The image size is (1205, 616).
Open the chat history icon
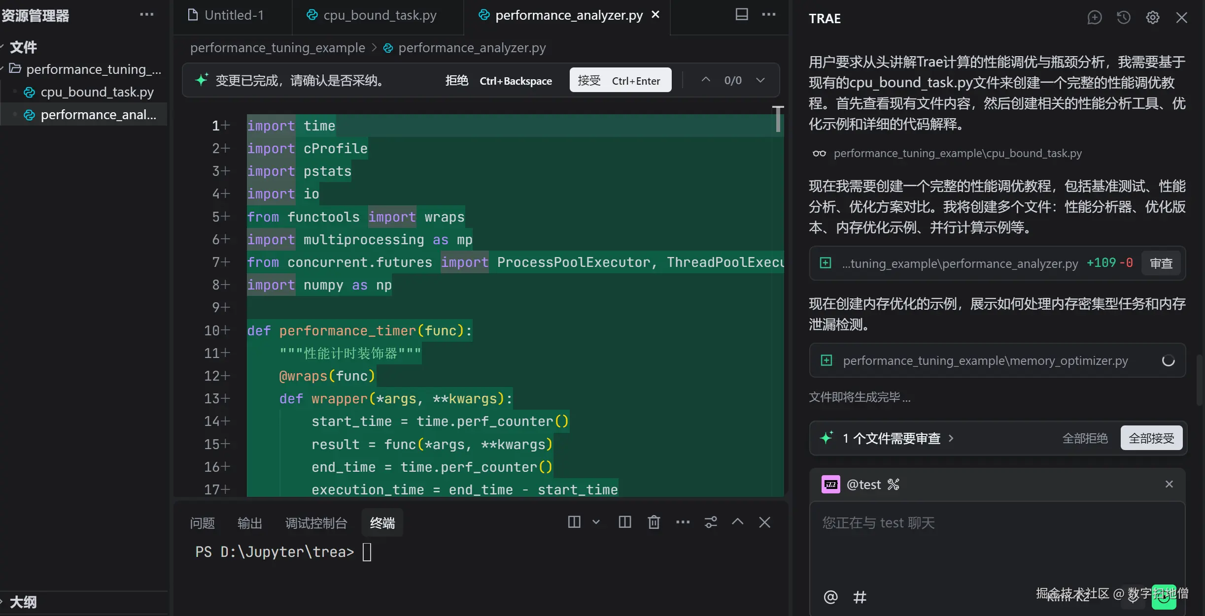(x=1123, y=18)
